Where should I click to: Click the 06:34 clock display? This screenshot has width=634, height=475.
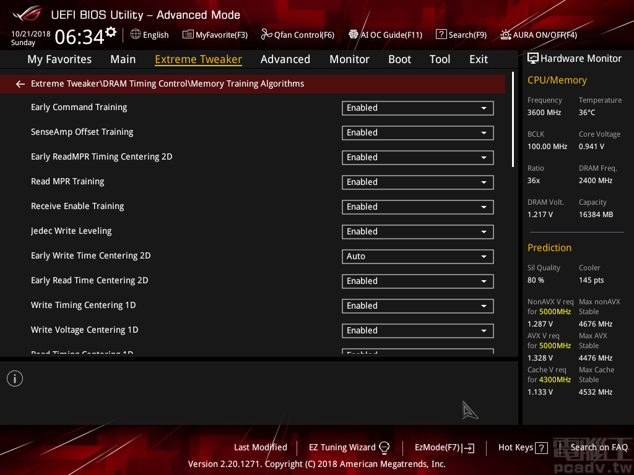(x=80, y=36)
